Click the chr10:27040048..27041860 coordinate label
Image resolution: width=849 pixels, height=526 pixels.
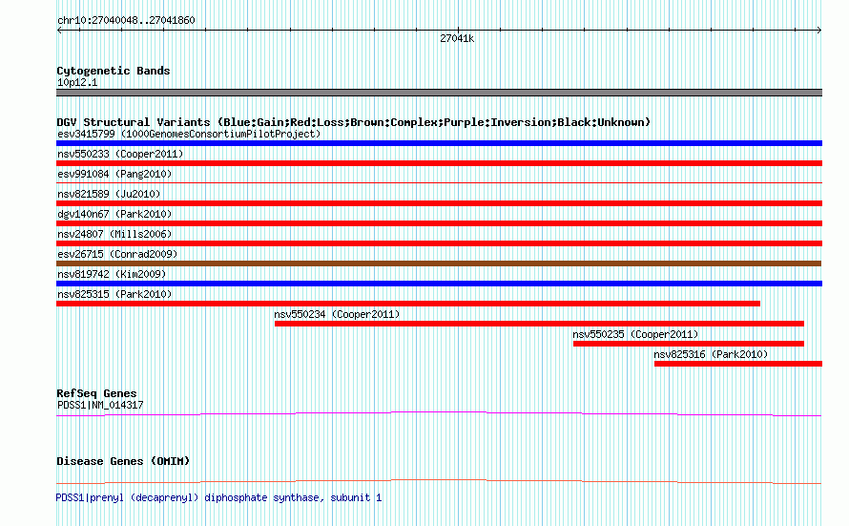click(x=126, y=20)
